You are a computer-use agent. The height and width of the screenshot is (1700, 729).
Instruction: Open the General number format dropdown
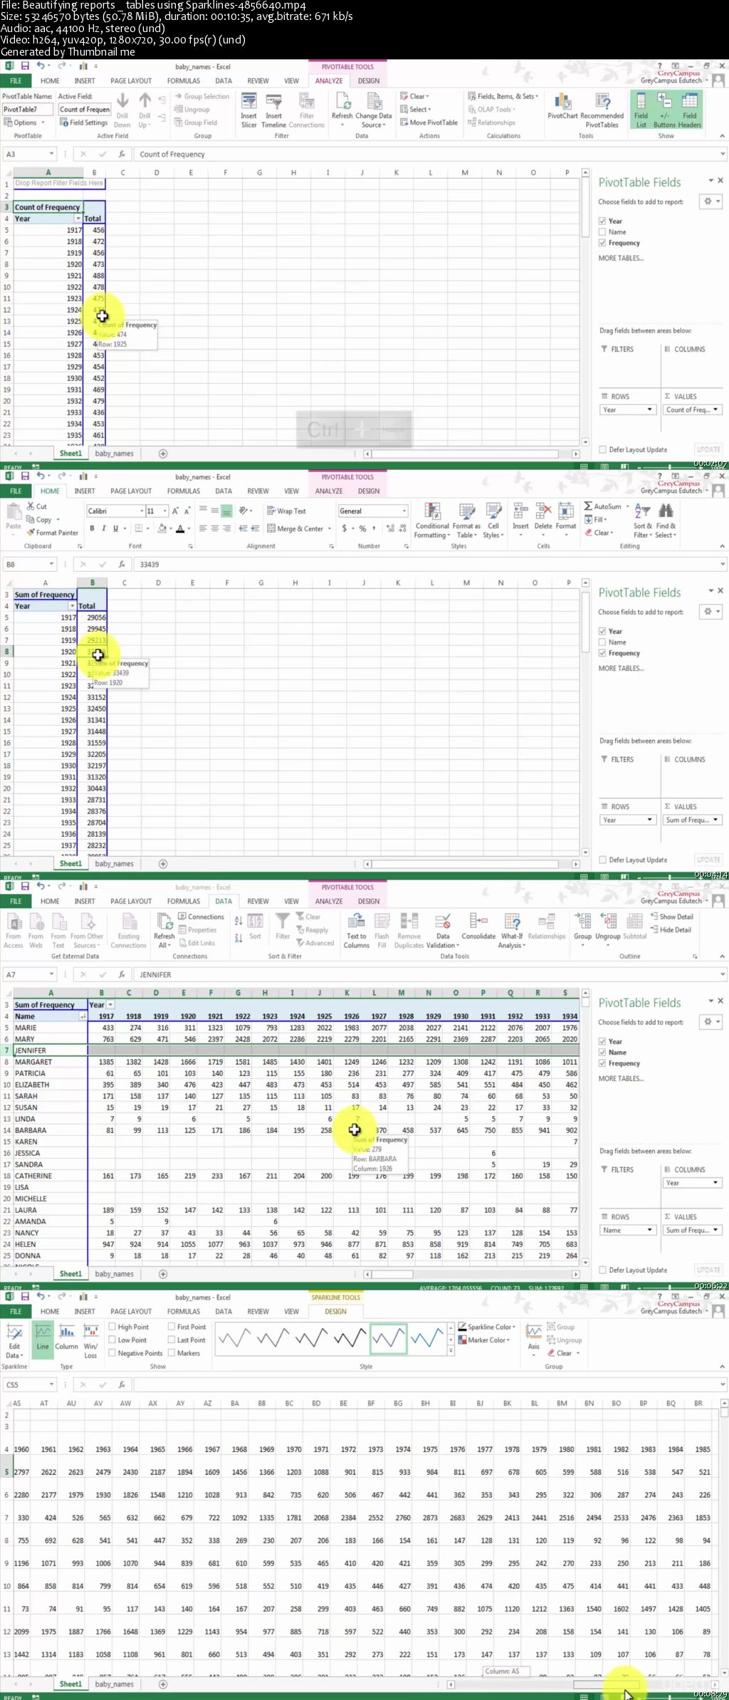pos(404,511)
